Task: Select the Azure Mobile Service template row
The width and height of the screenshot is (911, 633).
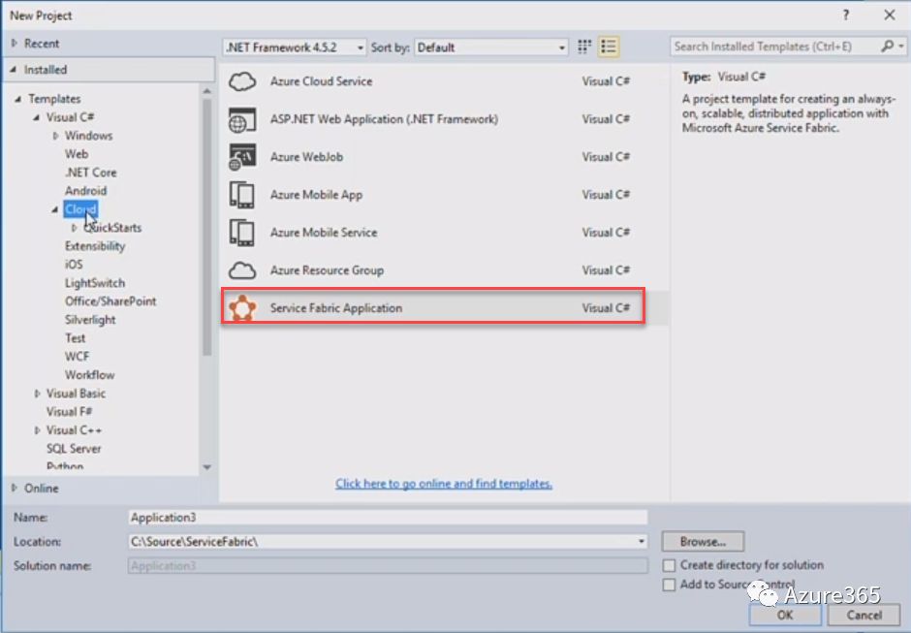Action: pyautogui.click(x=426, y=233)
